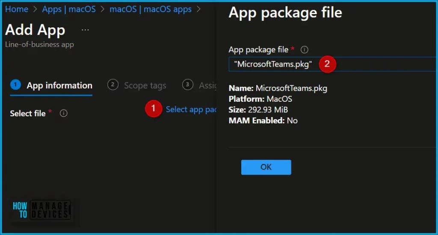Select the App information tab
This screenshot has width=438, height=235.
click(x=51, y=85)
